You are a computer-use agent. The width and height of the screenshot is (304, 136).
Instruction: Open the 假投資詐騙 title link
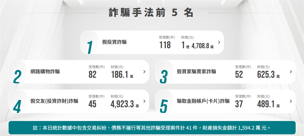click(x=114, y=42)
